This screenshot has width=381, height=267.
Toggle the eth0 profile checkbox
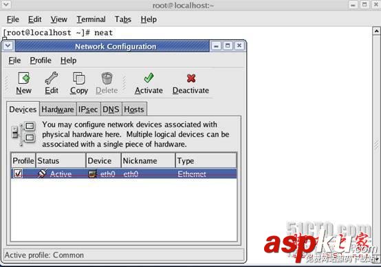(x=18, y=173)
